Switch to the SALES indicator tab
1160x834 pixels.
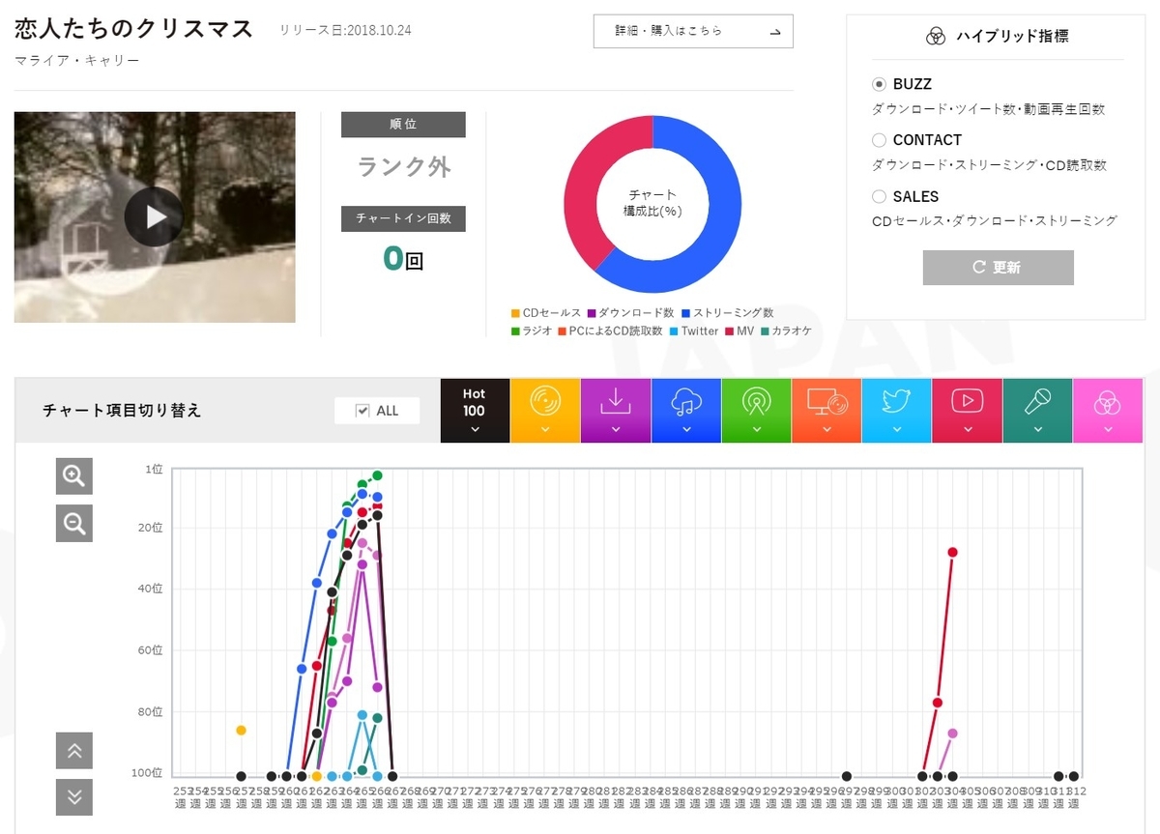[x=879, y=196]
